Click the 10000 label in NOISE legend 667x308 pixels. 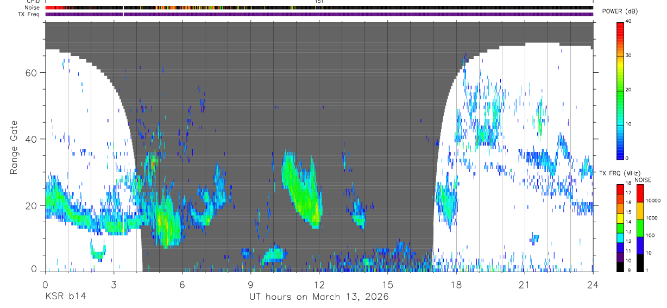pyautogui.click(x=653, y=200)
